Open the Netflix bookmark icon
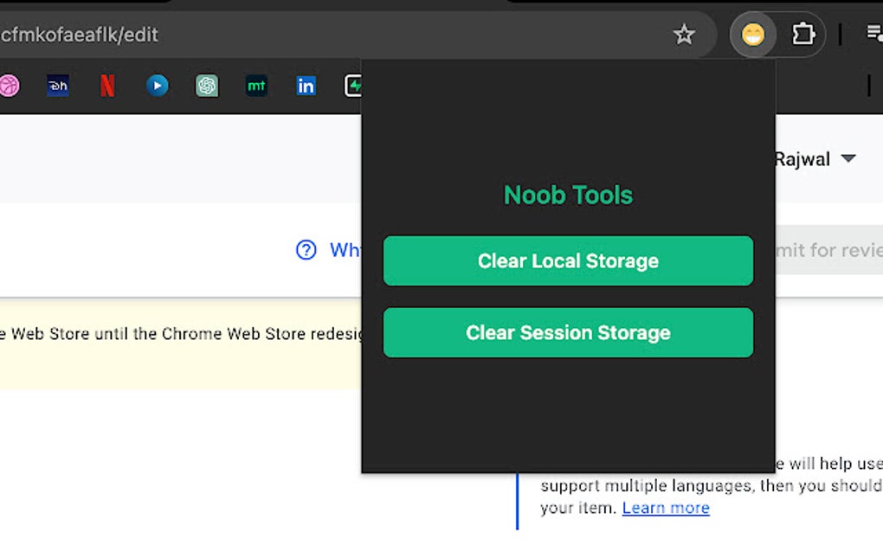Screen dimensions: 883x552 pyautogui.click(x=107, y=85)
